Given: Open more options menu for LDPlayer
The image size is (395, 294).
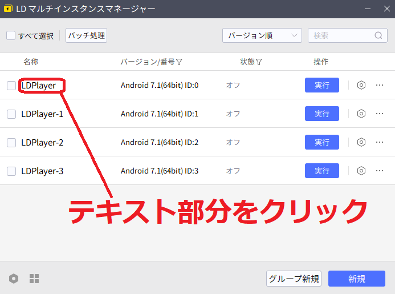Looking at the screenshot, I should (380, 85).
